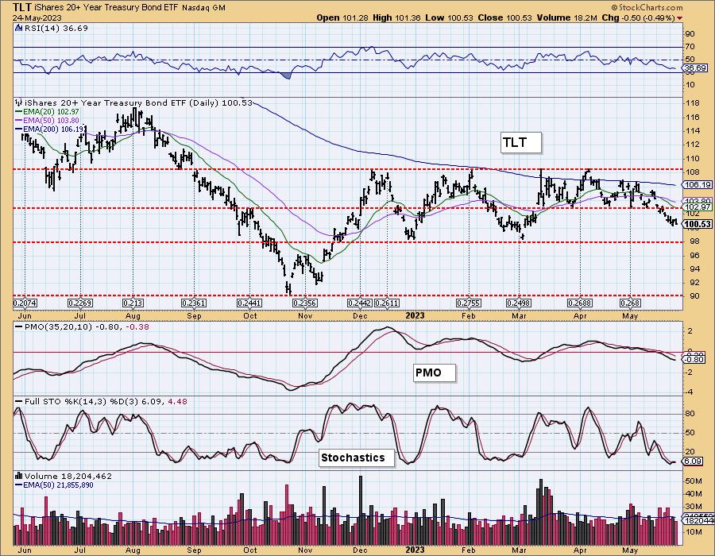Click the 50M volume scale label

click(x=694, y=481)
